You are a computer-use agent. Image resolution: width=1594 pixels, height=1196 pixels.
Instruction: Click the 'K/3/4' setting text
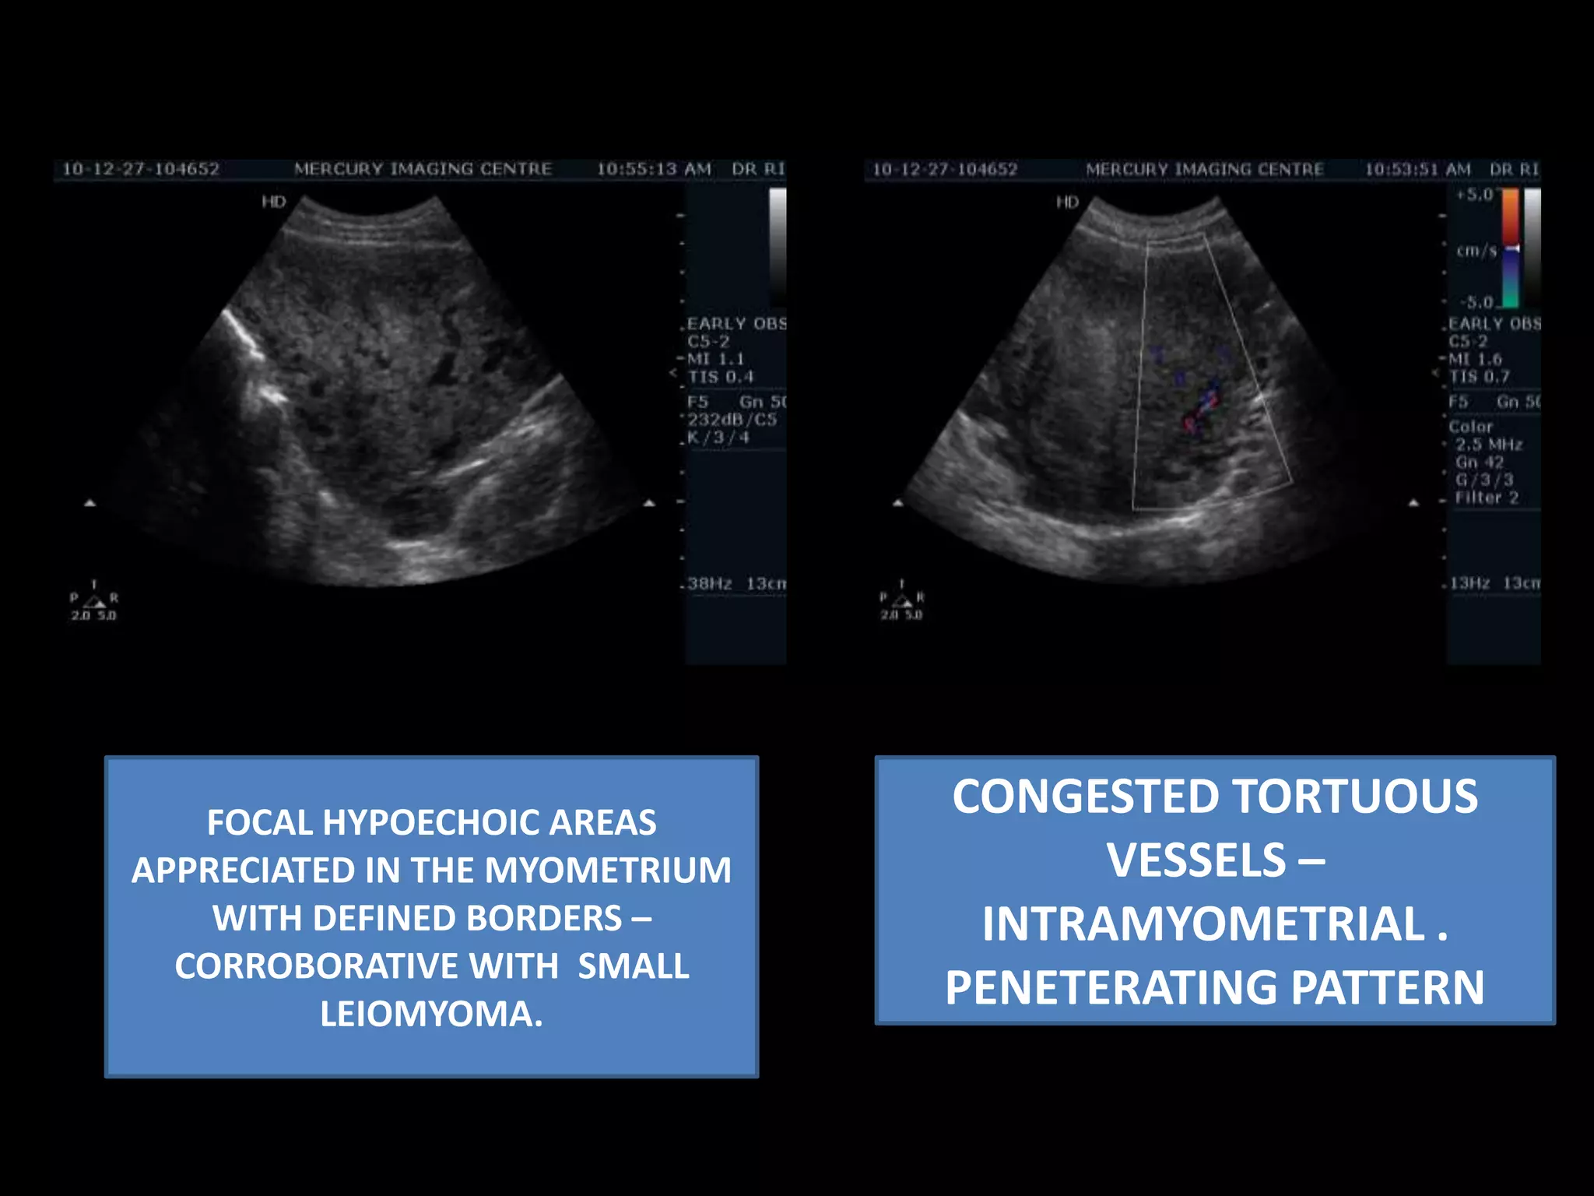tap(718, 438)
